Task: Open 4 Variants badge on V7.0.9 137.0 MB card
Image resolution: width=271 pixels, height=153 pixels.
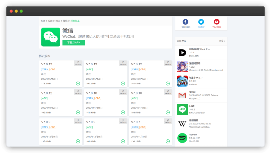Action: [x=78, y=121]
